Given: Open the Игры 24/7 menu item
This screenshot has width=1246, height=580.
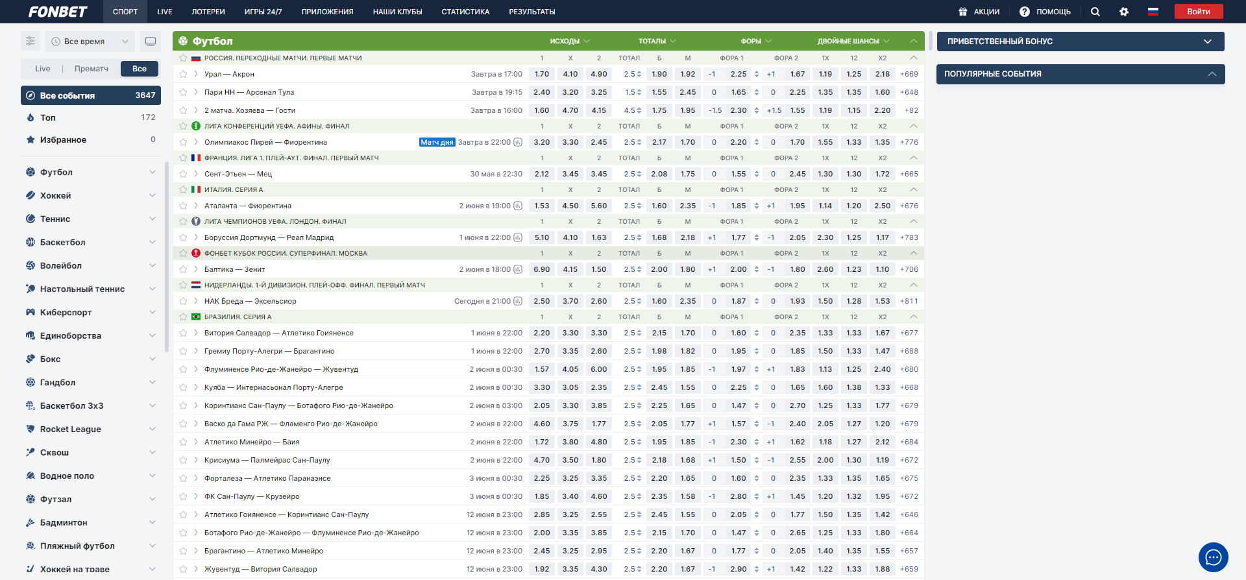Looking at the screenshot, I should (x=263, y=12).
